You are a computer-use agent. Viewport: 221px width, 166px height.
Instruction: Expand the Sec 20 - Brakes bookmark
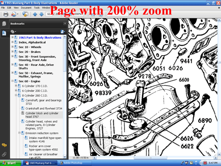tap(13, 52)
